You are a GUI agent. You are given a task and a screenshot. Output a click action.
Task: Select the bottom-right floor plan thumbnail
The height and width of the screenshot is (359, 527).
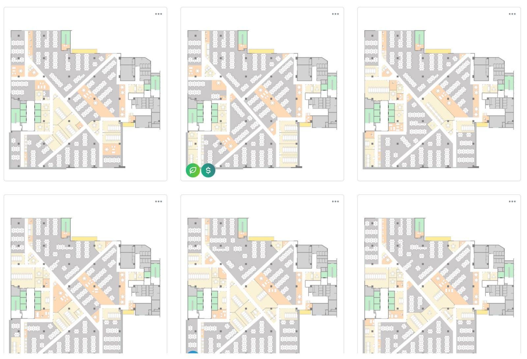point(439,285)
